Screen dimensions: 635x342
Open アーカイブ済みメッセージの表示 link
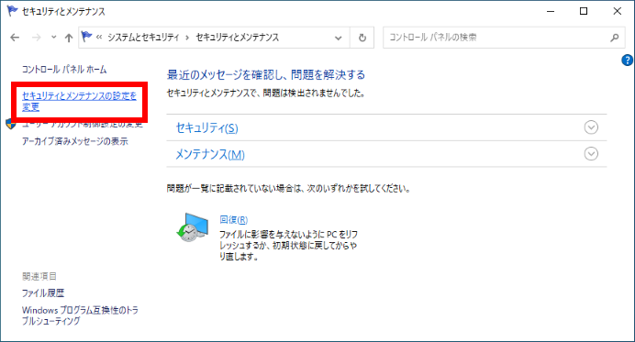click(75, 141)
